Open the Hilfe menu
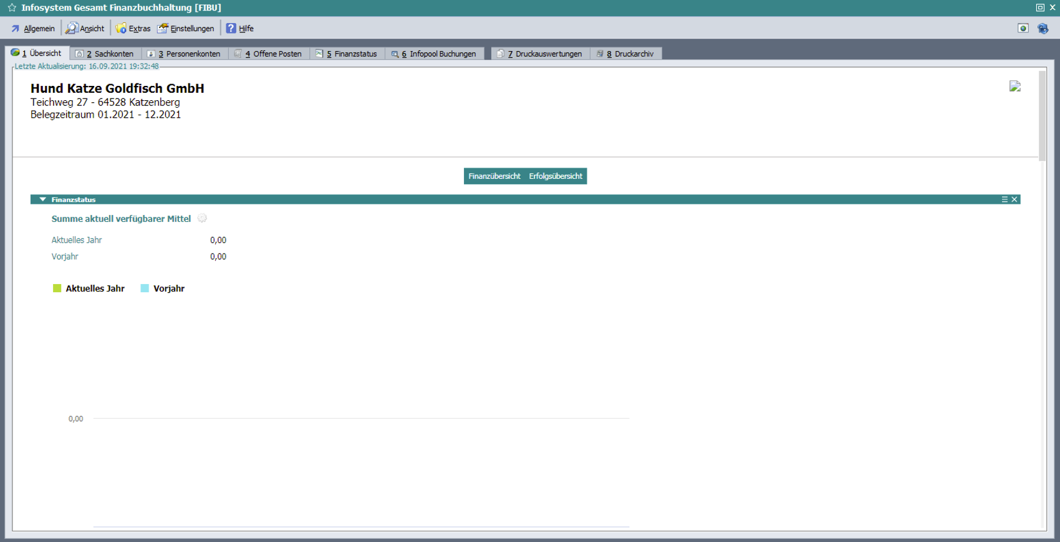The width and height of the screenshot is (1060, 542). (x=240, y=29)
